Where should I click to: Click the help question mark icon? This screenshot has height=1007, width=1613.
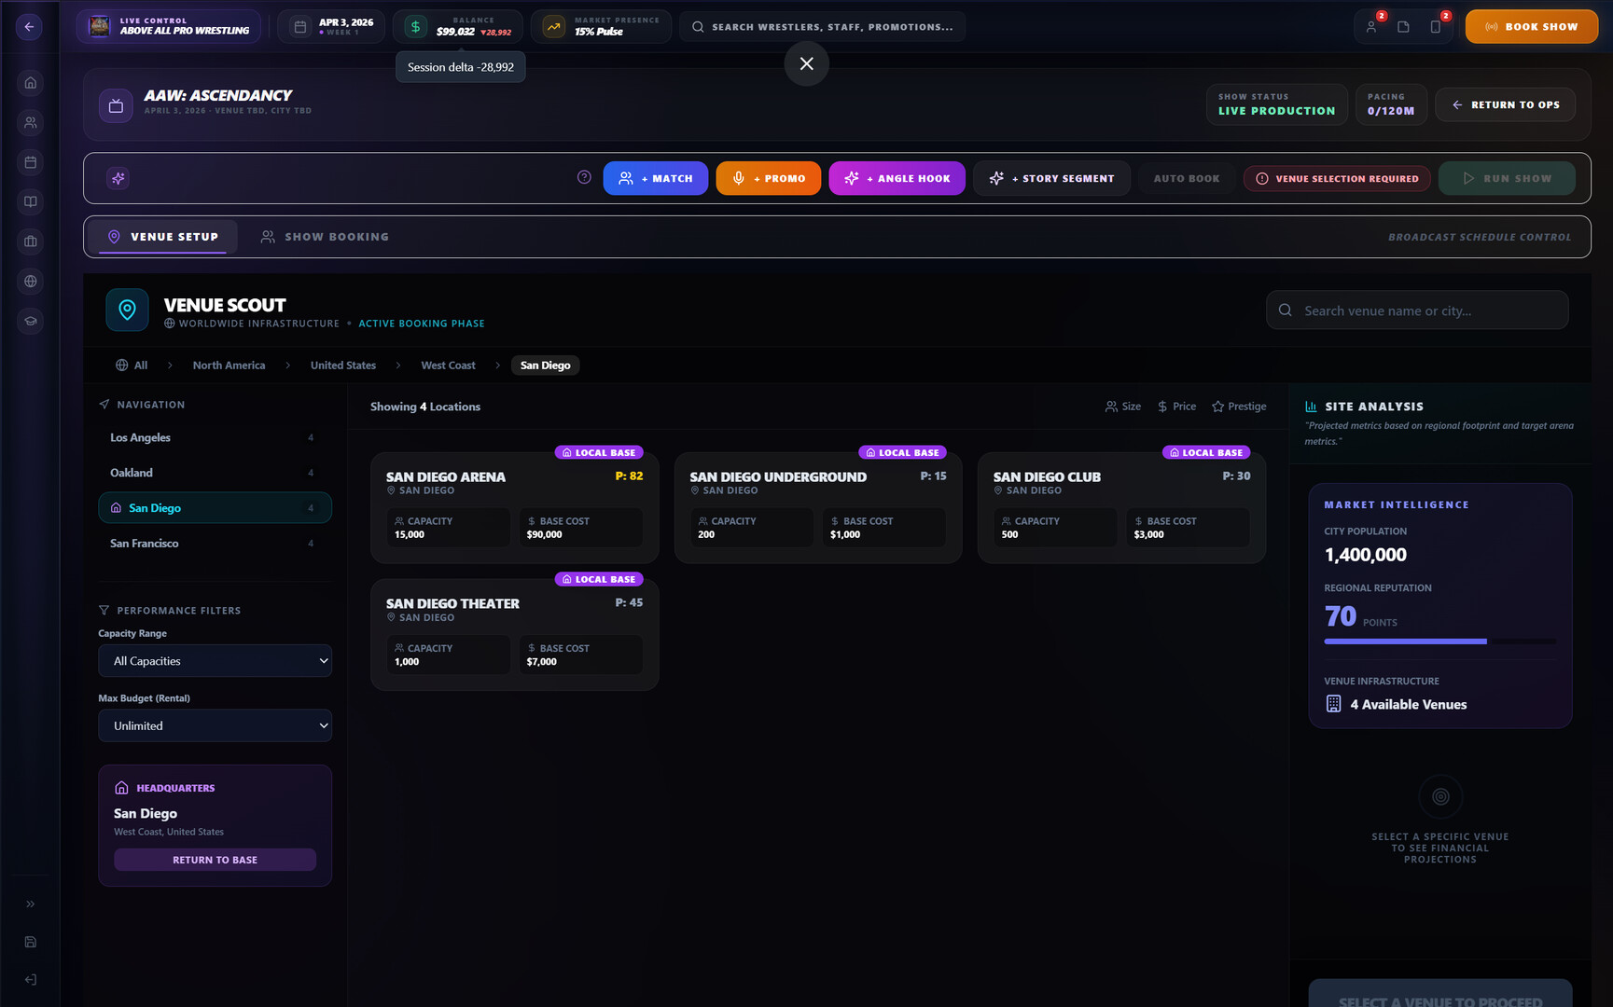click(x=584, y=177)
